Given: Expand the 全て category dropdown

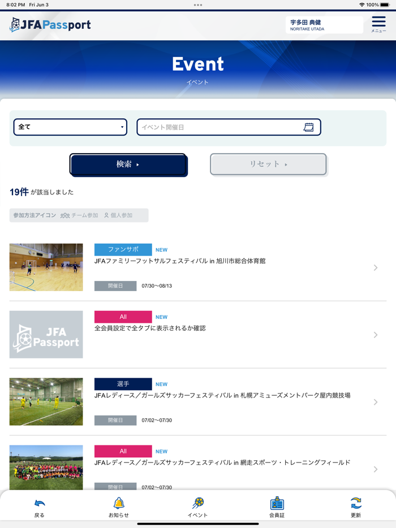Looking at the screenshot, I should click(70, 127).
